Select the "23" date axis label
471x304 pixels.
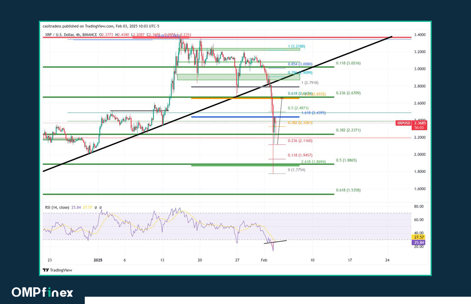pos(50,260)
